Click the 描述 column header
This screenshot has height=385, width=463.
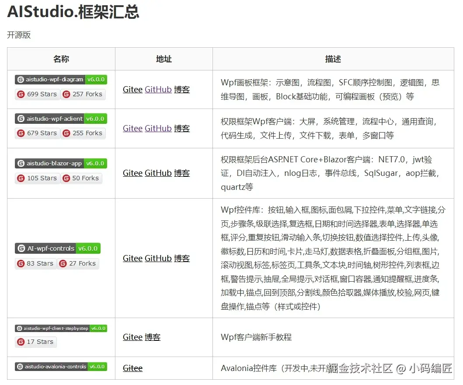[x=333, y=59]
